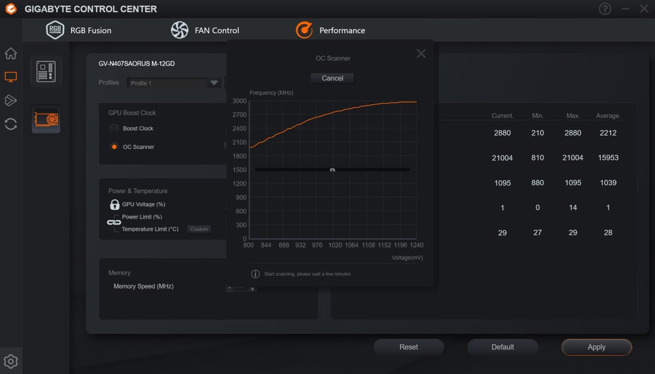Click the Default button

pos(502,347)
